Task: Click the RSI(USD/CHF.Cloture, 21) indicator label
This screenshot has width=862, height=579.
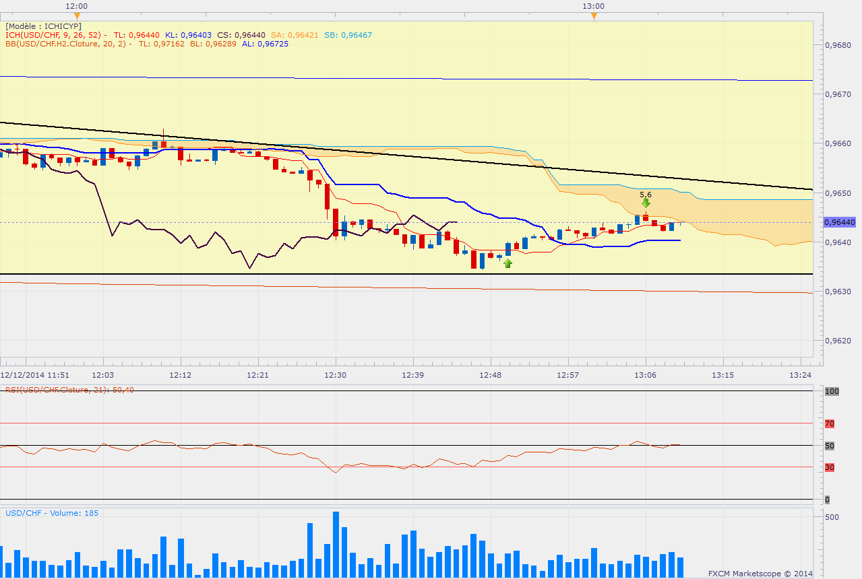Action: point(69,390)
